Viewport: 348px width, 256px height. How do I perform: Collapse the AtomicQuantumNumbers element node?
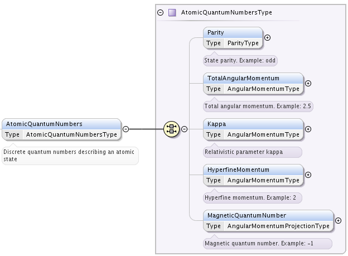tap(125, 129)
